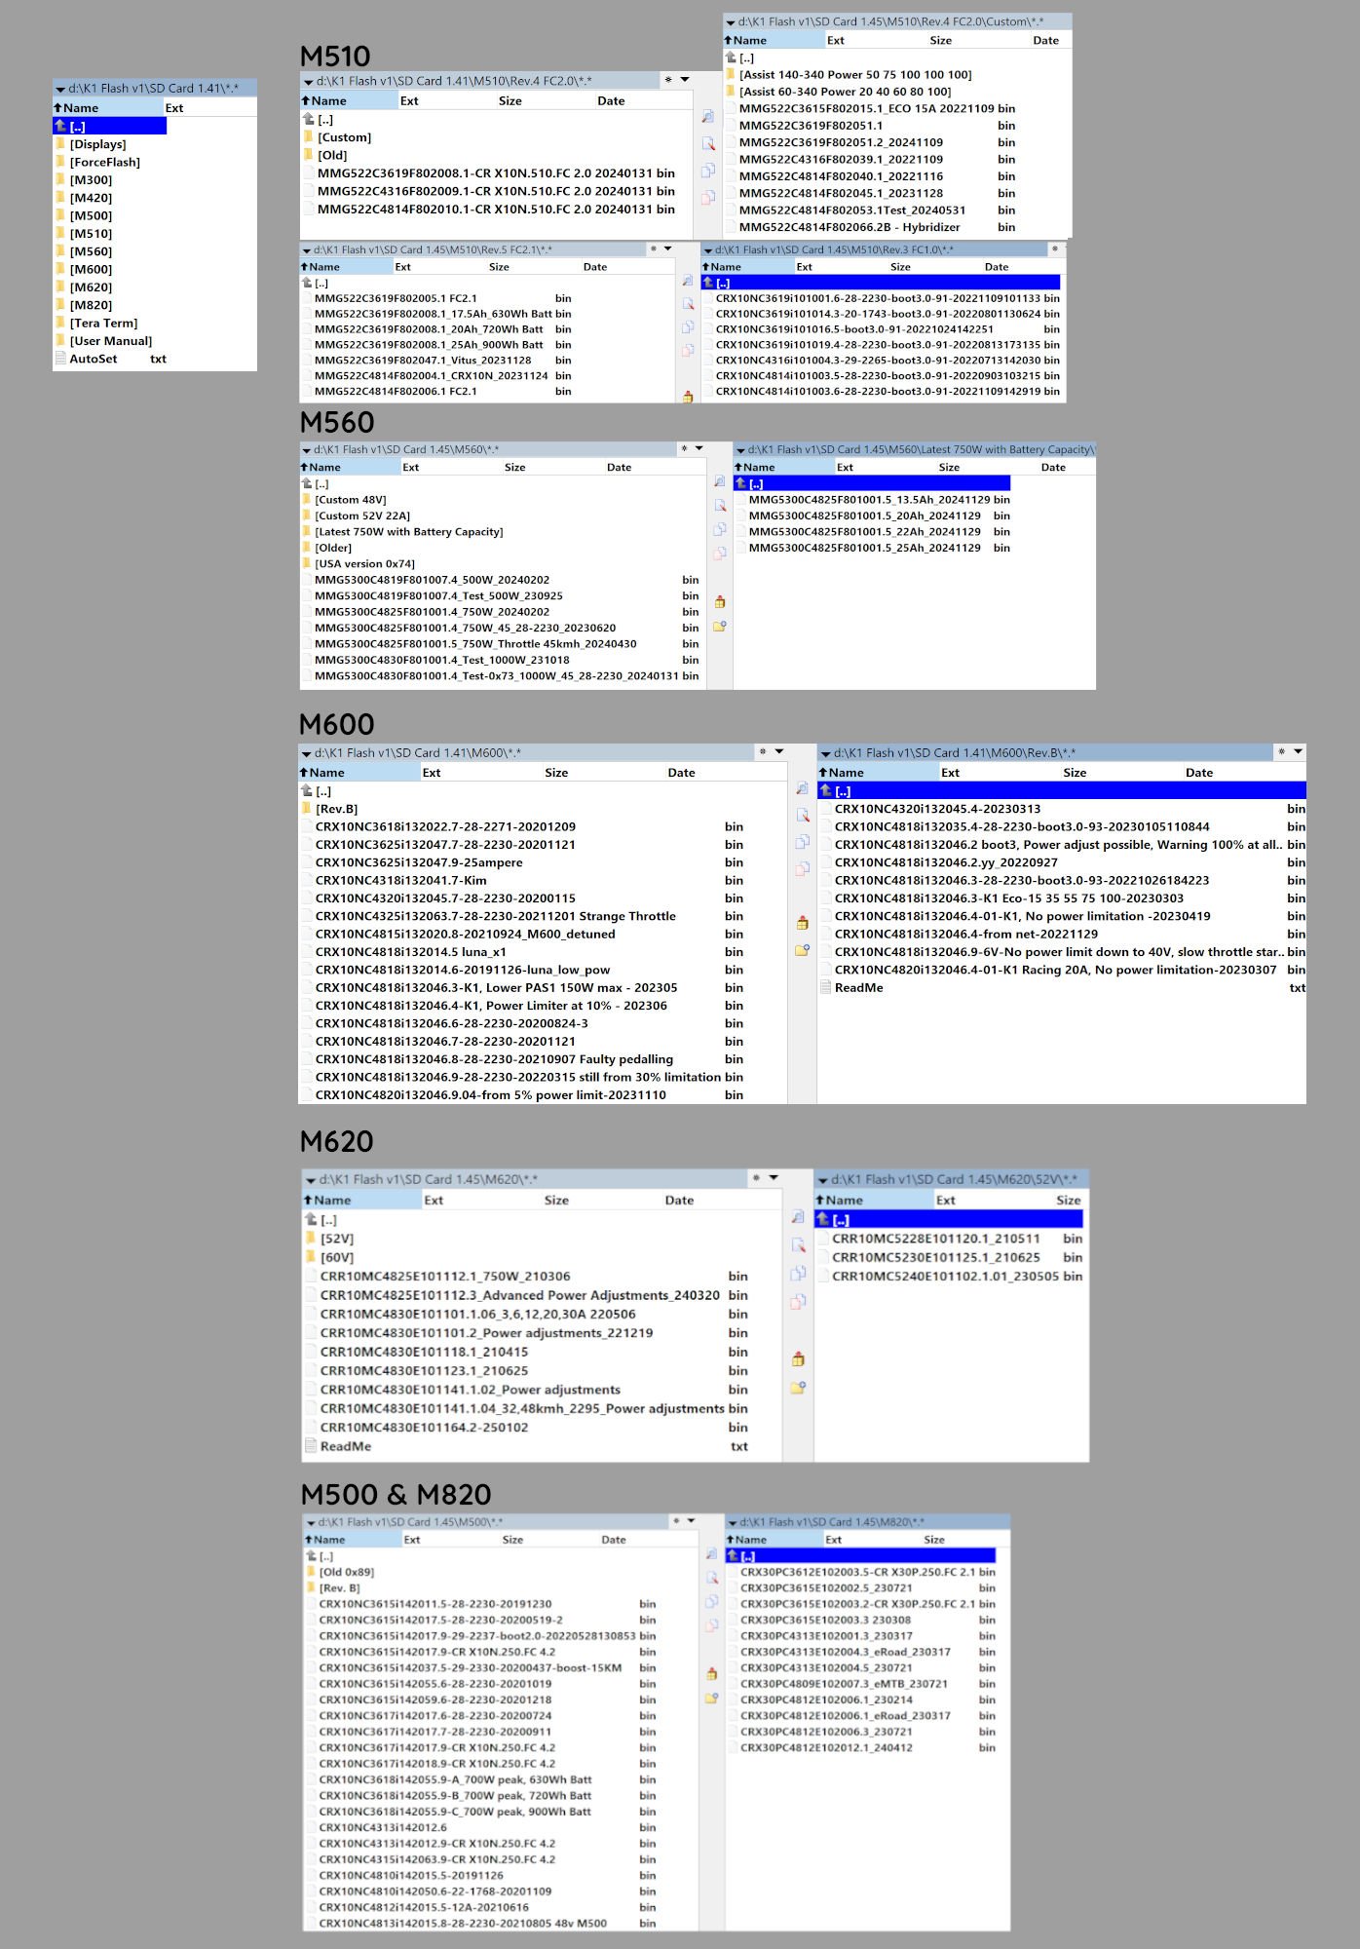The width and height of the screenshot is (1360, 1949).
Task: Click the Edit icon beside the M510 Rev.4 FC2.0 panel
Action: tap(708, 144)
